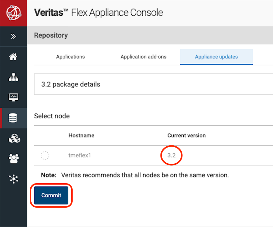This screenshot has height=227, width=273.
Task: Select the Appliance updates tab
Action: pyautogui.click(x=216, y=57)
